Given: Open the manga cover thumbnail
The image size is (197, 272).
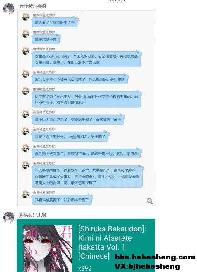Looking at the screenshot, I should (x=47, y=248).
